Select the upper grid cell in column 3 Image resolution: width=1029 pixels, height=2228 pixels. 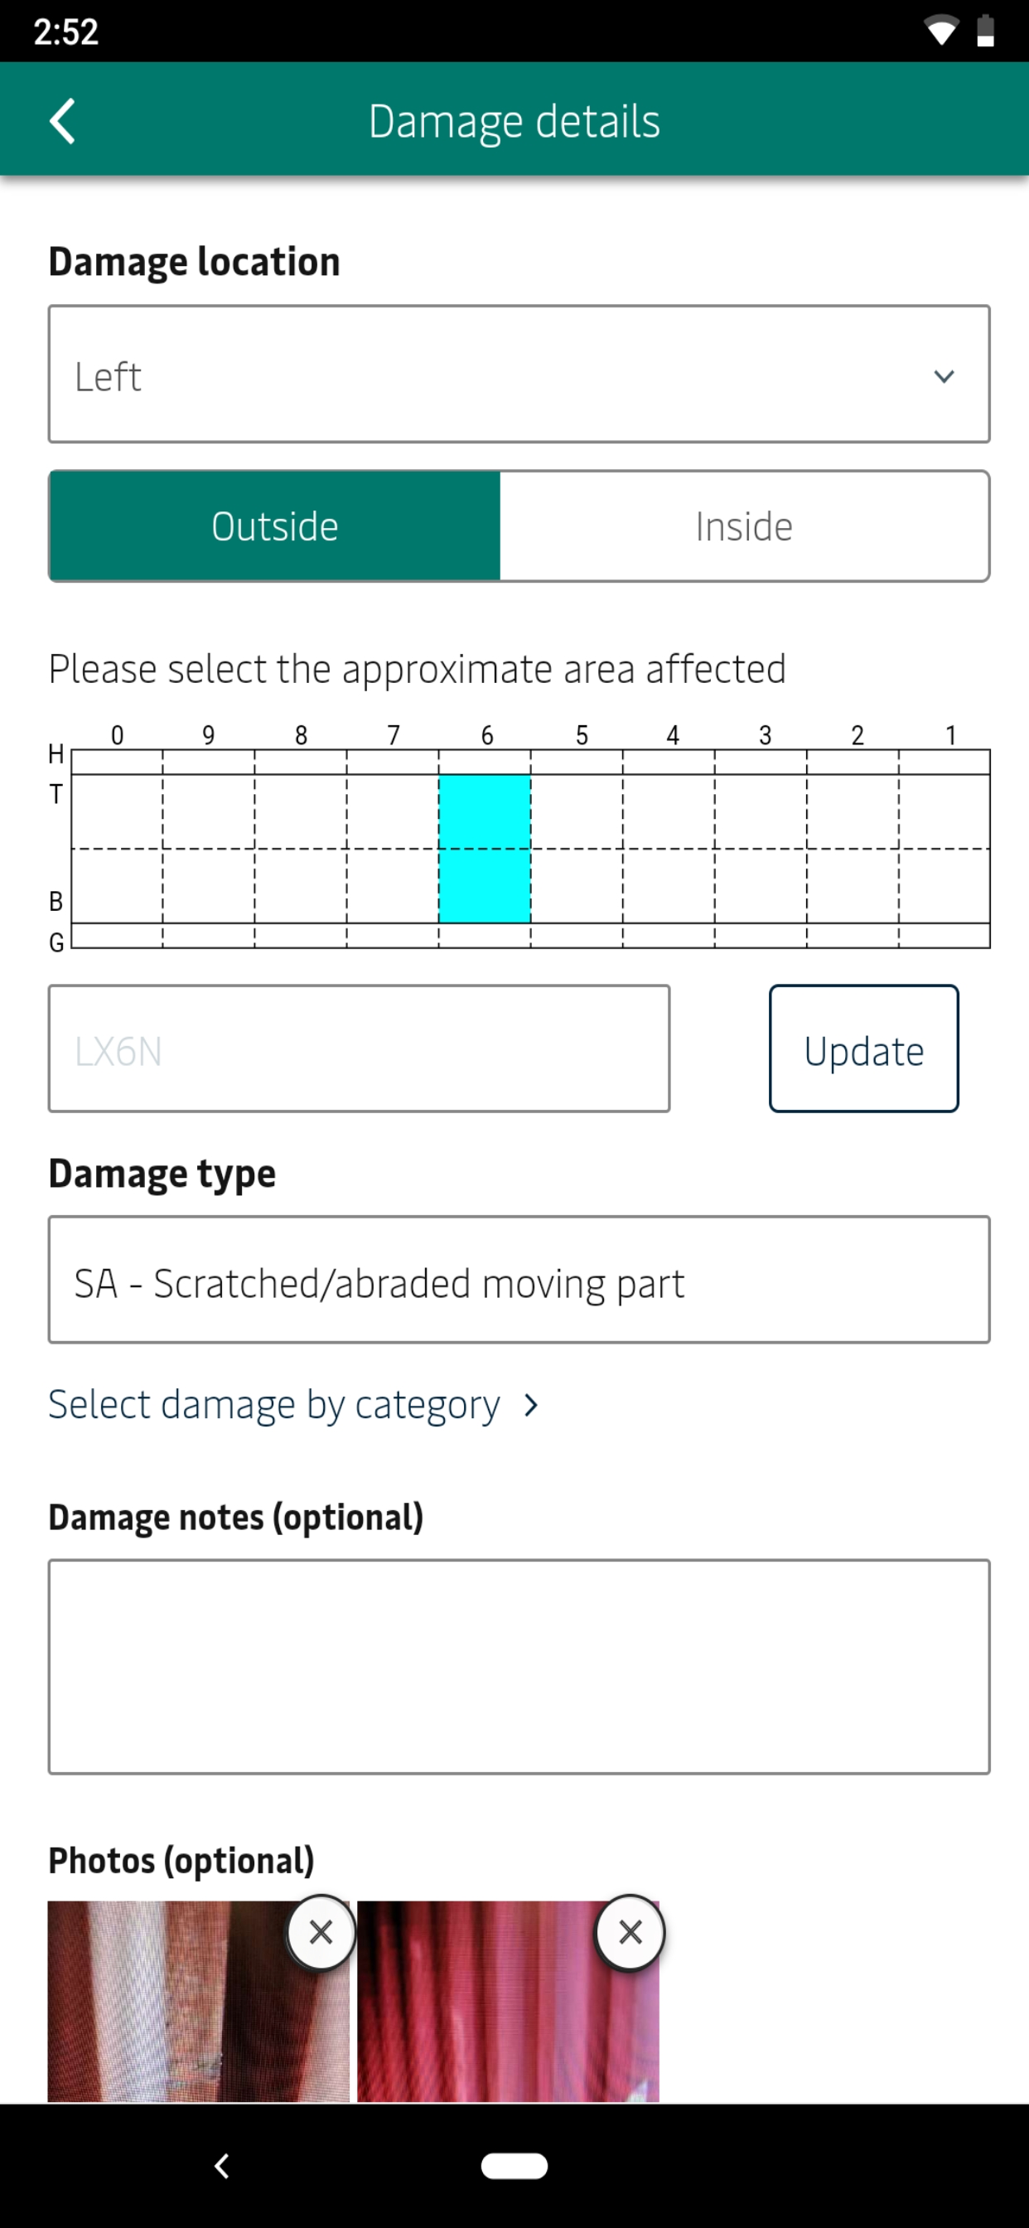click(x=761, y=811)
